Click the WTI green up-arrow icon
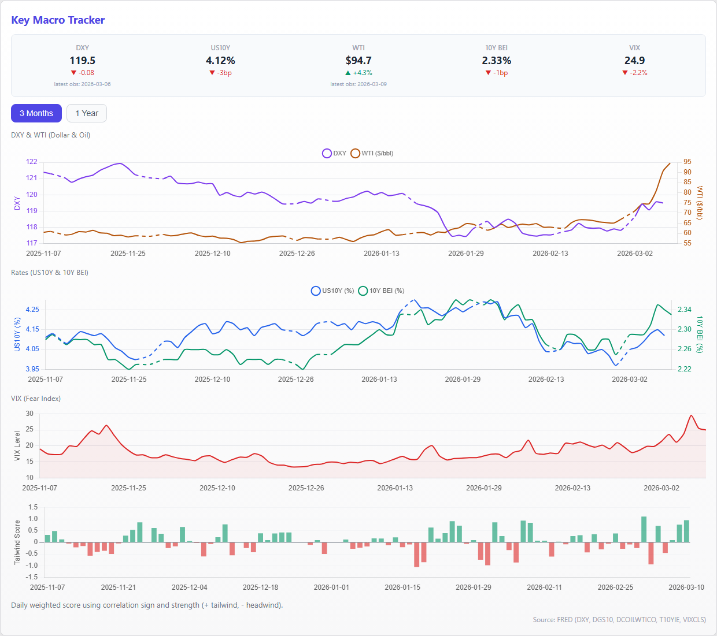This screenshot has height=636, width=717. click(348, 73)
